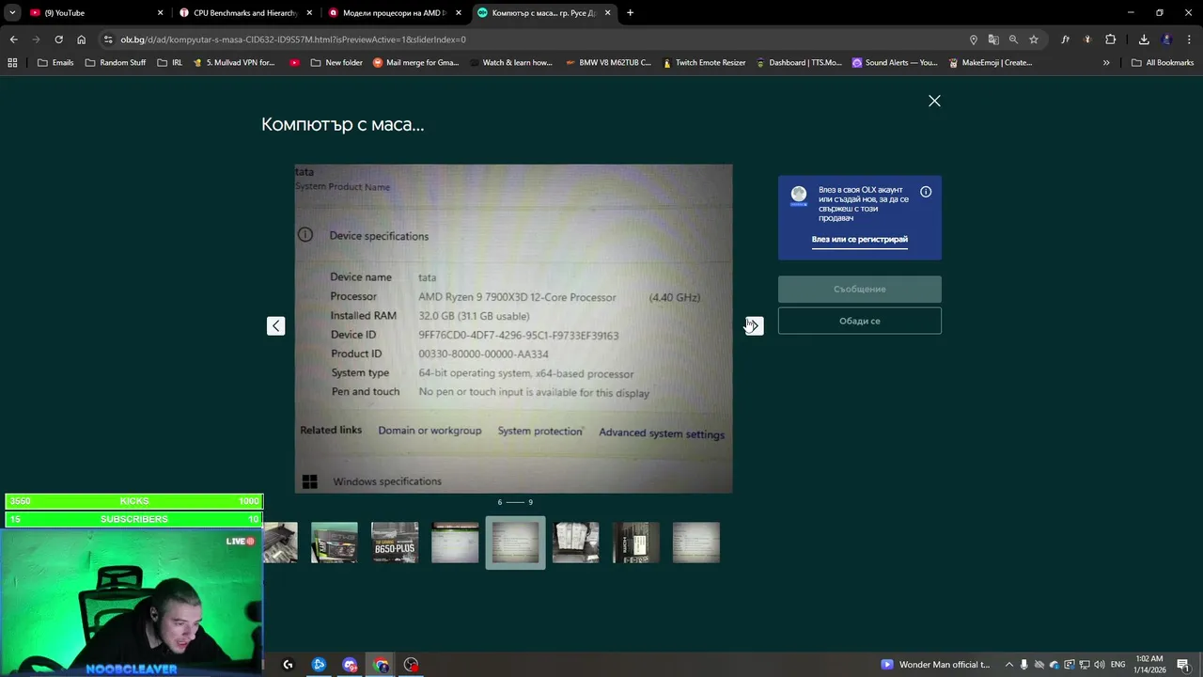Open the apps grid in bookmarks bar
The width and height of the screenshot is (1203, 677).
point(12,63)
